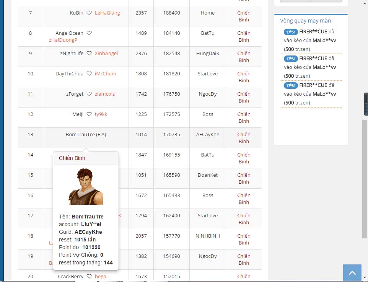Open the zHaiDuongP partner link
Image resolution: width=368 pixels, height=282 pixels.
[63, 40]
